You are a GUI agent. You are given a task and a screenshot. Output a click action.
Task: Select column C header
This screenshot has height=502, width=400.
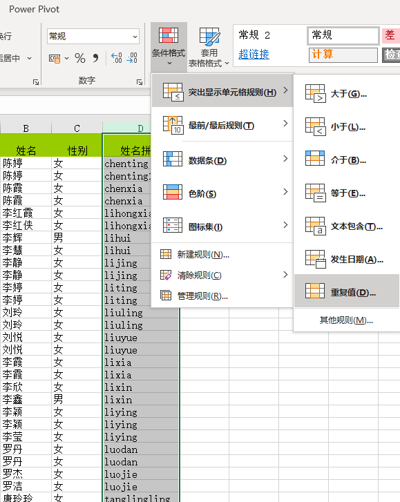(77, 128)
